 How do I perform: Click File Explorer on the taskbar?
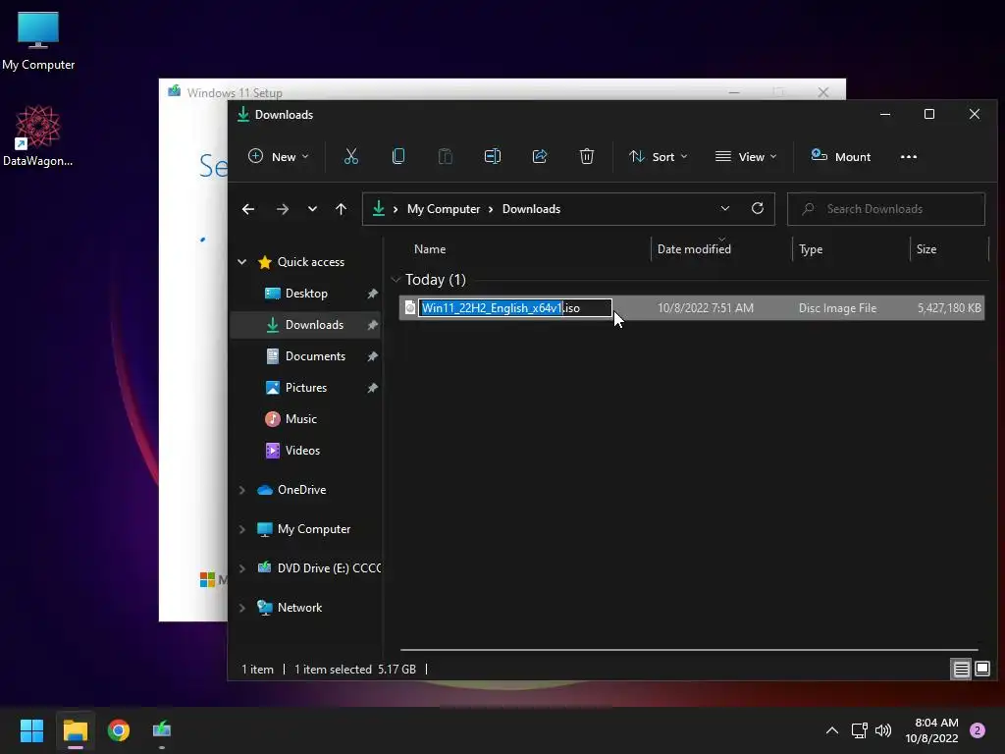click(75, 730)
